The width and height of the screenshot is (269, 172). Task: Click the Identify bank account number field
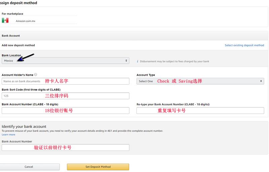(x=66, y=147)
